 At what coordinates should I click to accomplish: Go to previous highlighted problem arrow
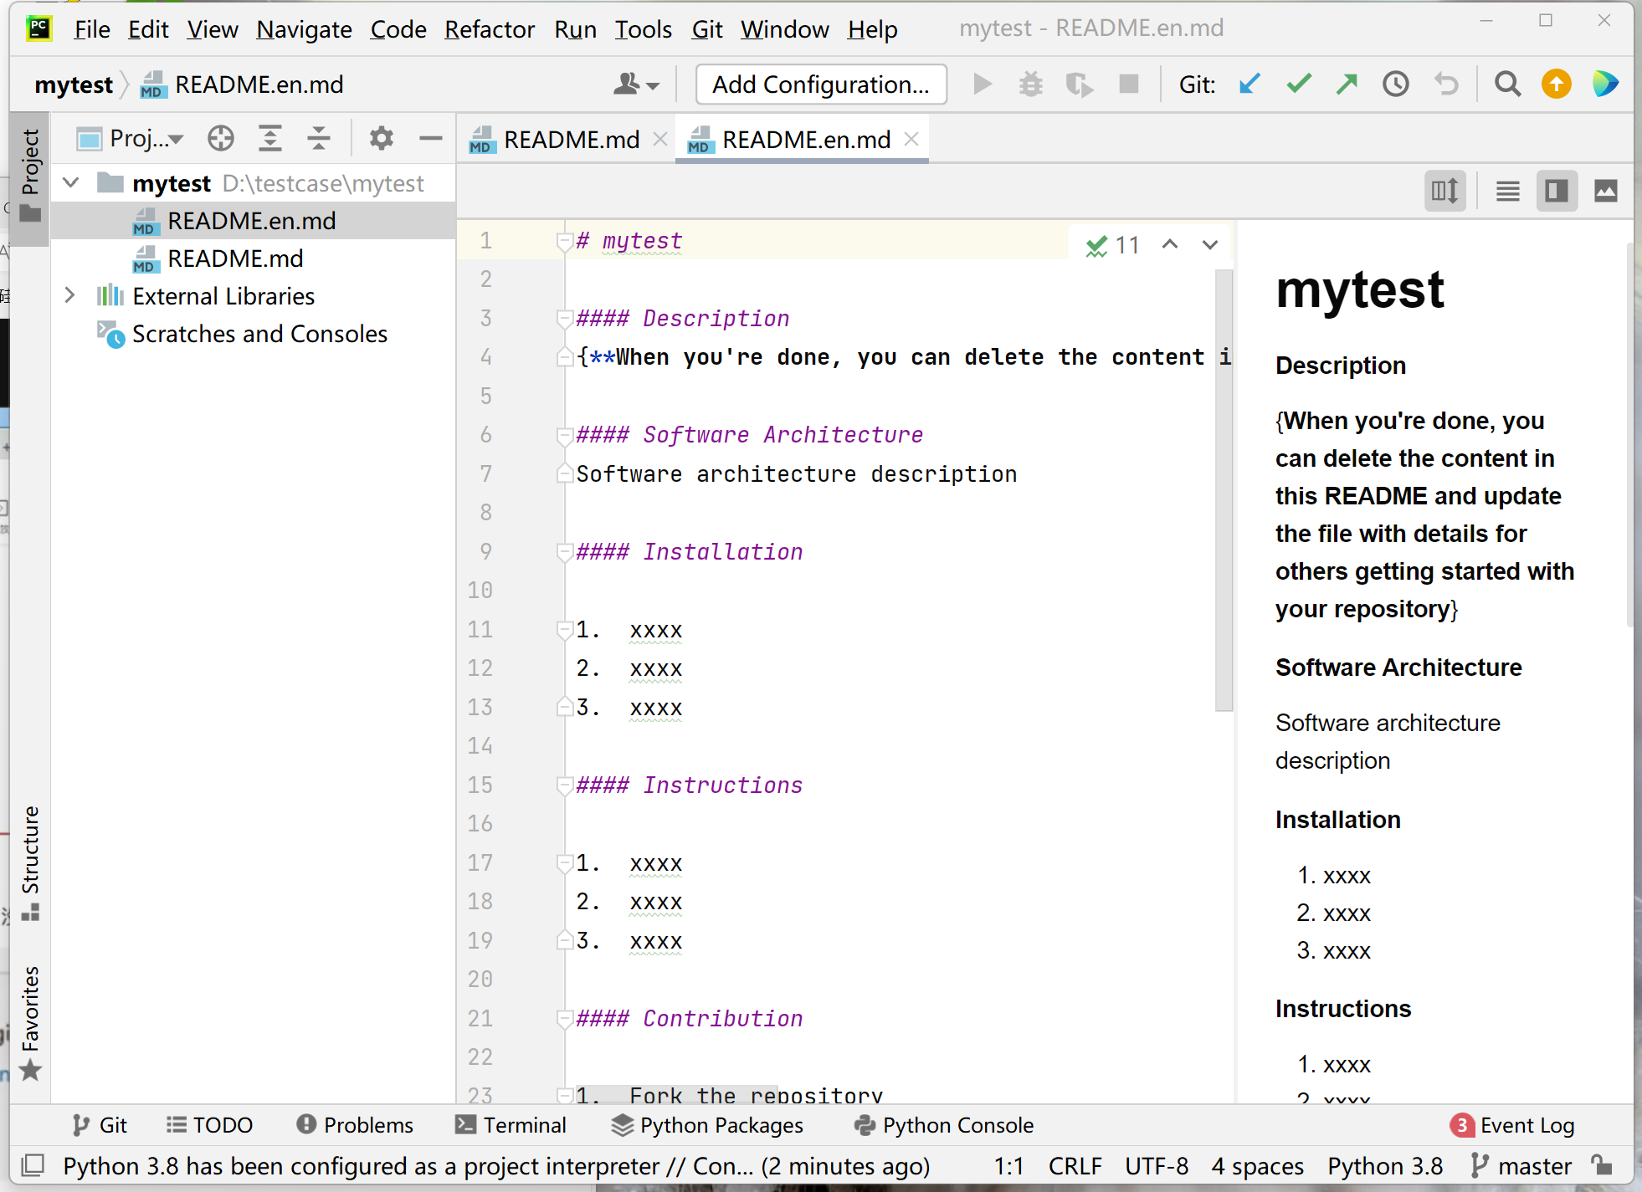coord(1170,244)
